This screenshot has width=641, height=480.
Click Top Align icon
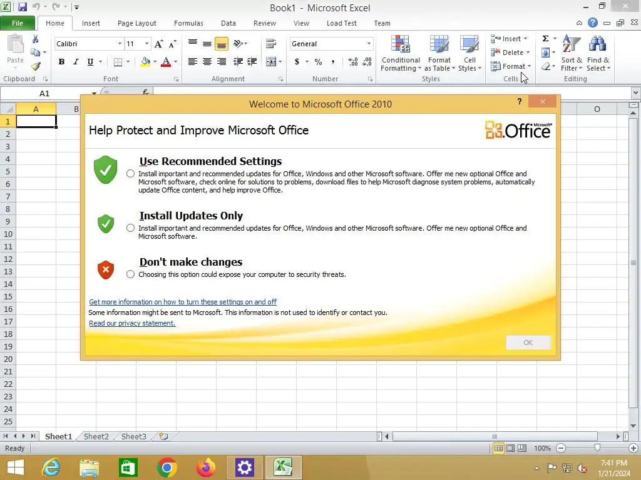(193, 43)
